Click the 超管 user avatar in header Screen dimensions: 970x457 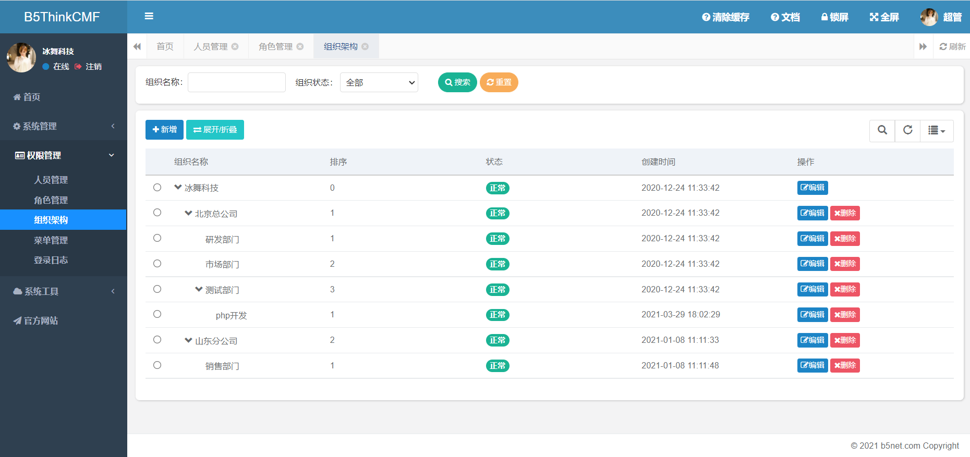point(929,17)
